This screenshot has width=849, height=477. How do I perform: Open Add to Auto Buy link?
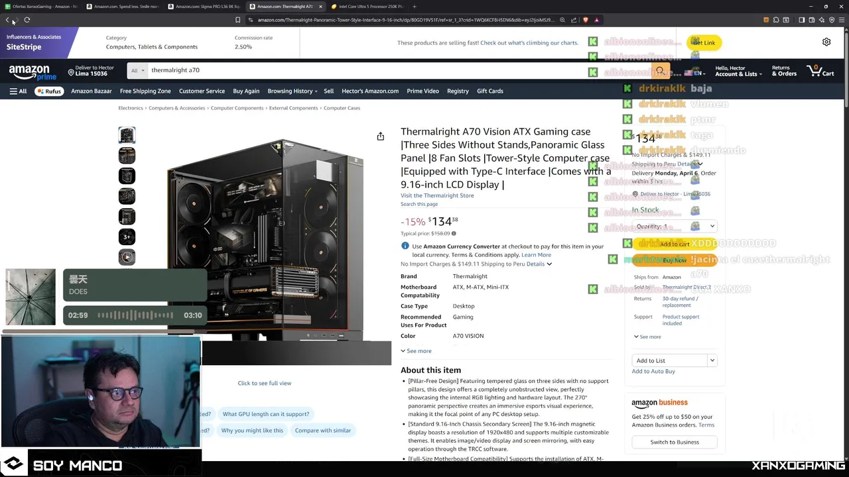point(653,371)
